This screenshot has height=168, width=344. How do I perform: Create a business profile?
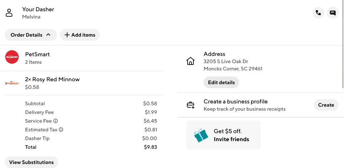[326, 105]
